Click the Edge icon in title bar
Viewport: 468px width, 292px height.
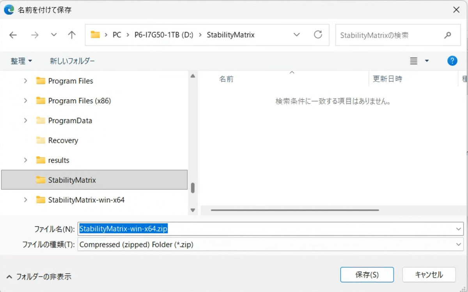tap(9, 10)
